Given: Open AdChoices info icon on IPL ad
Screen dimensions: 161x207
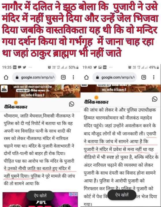Looking at the screenshot, I should pyautogui.click(x=72, y=194).
